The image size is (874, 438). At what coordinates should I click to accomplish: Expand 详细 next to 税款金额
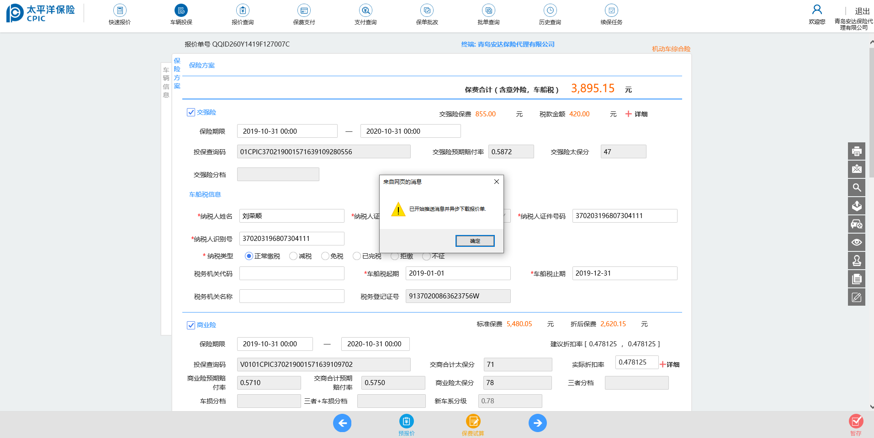click(x=636, y=114)
